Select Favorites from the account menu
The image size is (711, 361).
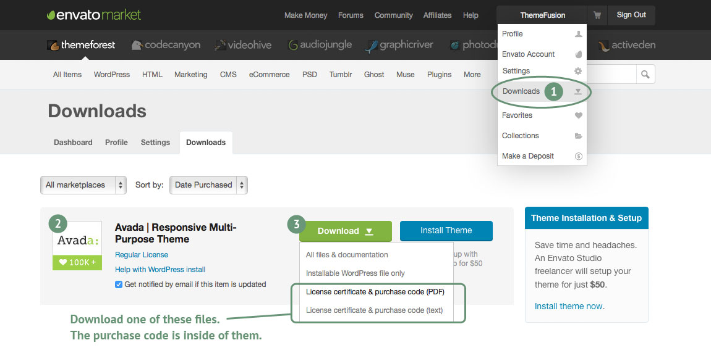click(542, 115)
